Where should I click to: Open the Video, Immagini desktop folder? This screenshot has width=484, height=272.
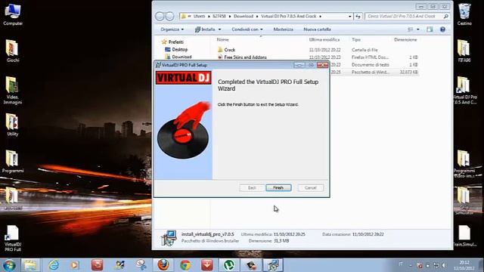(x=13, y=90)
